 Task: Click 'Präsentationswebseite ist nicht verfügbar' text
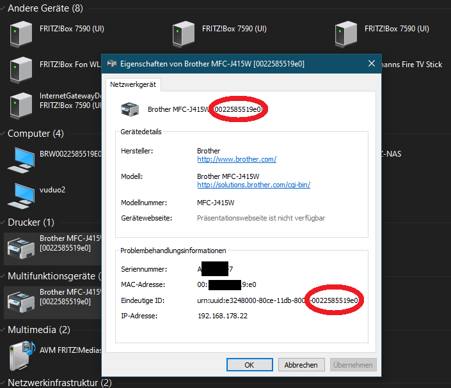(x=261, y=218)
